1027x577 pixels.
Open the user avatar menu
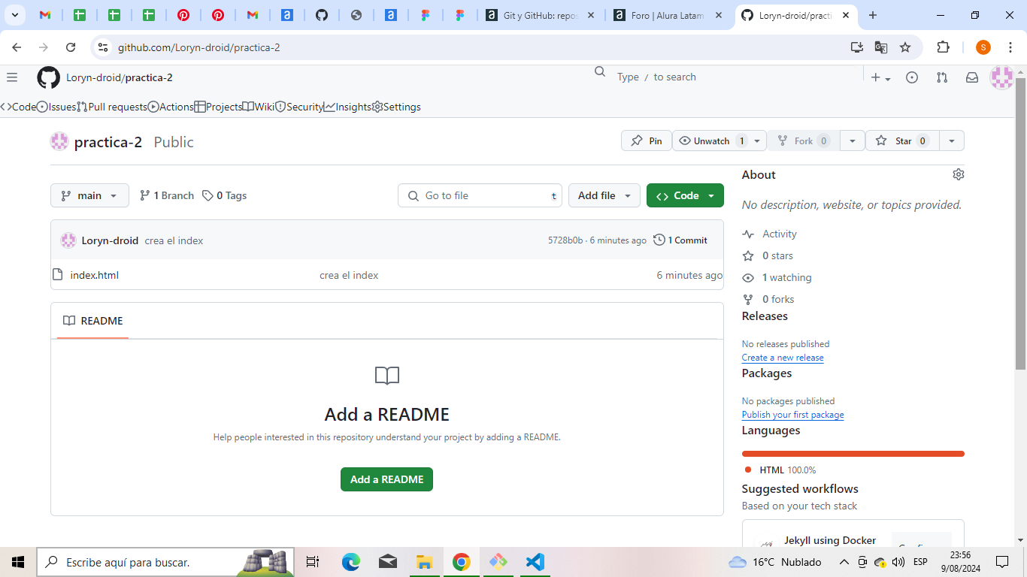[1001, 77]
